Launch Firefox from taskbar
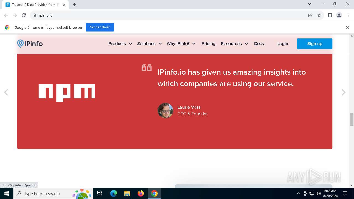 tap(141, 193)
